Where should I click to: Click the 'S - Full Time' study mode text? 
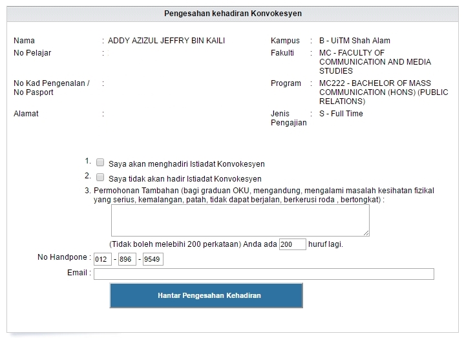coord(341,114)
